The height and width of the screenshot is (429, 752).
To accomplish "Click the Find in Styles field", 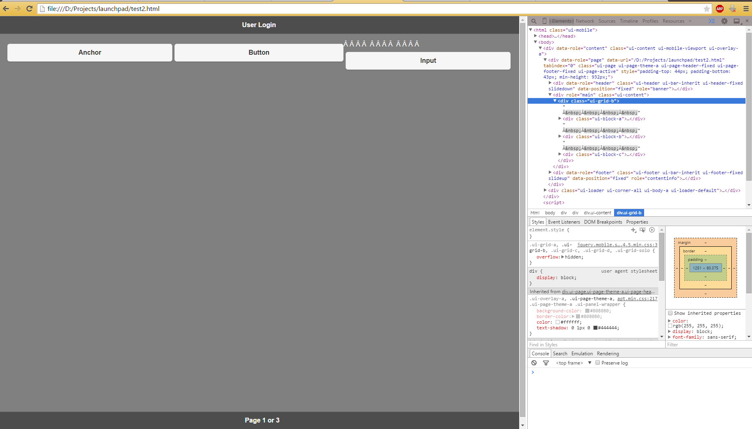I will pyautogui.click(x=596, y=345).
